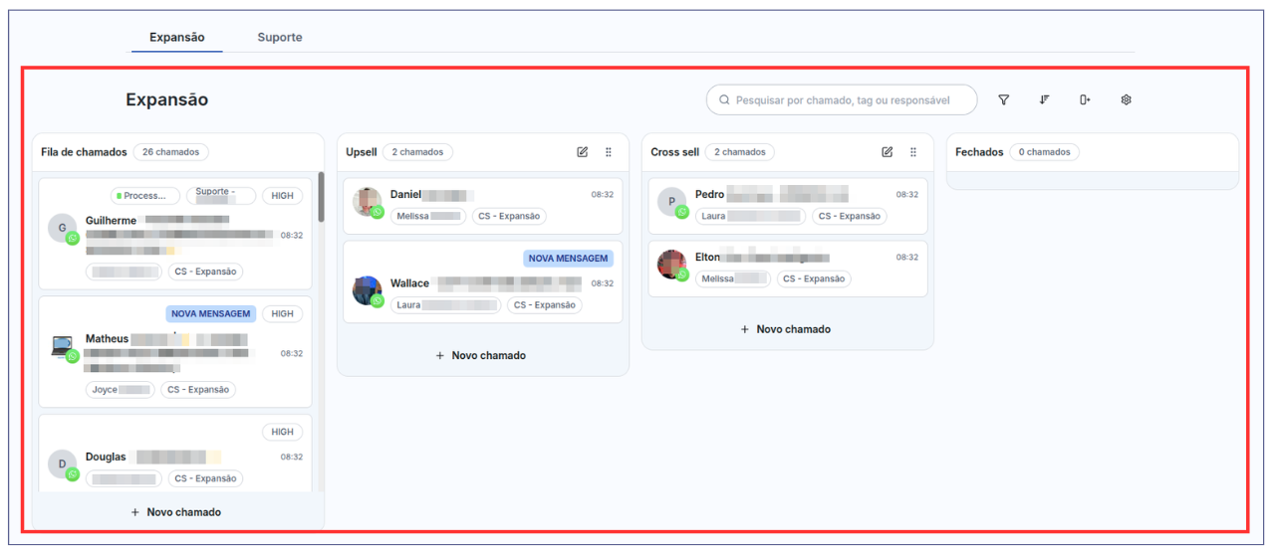Click the add column icon
Screen dimensions: 1274x554
pyautogui.click(x=1085, y=99)
